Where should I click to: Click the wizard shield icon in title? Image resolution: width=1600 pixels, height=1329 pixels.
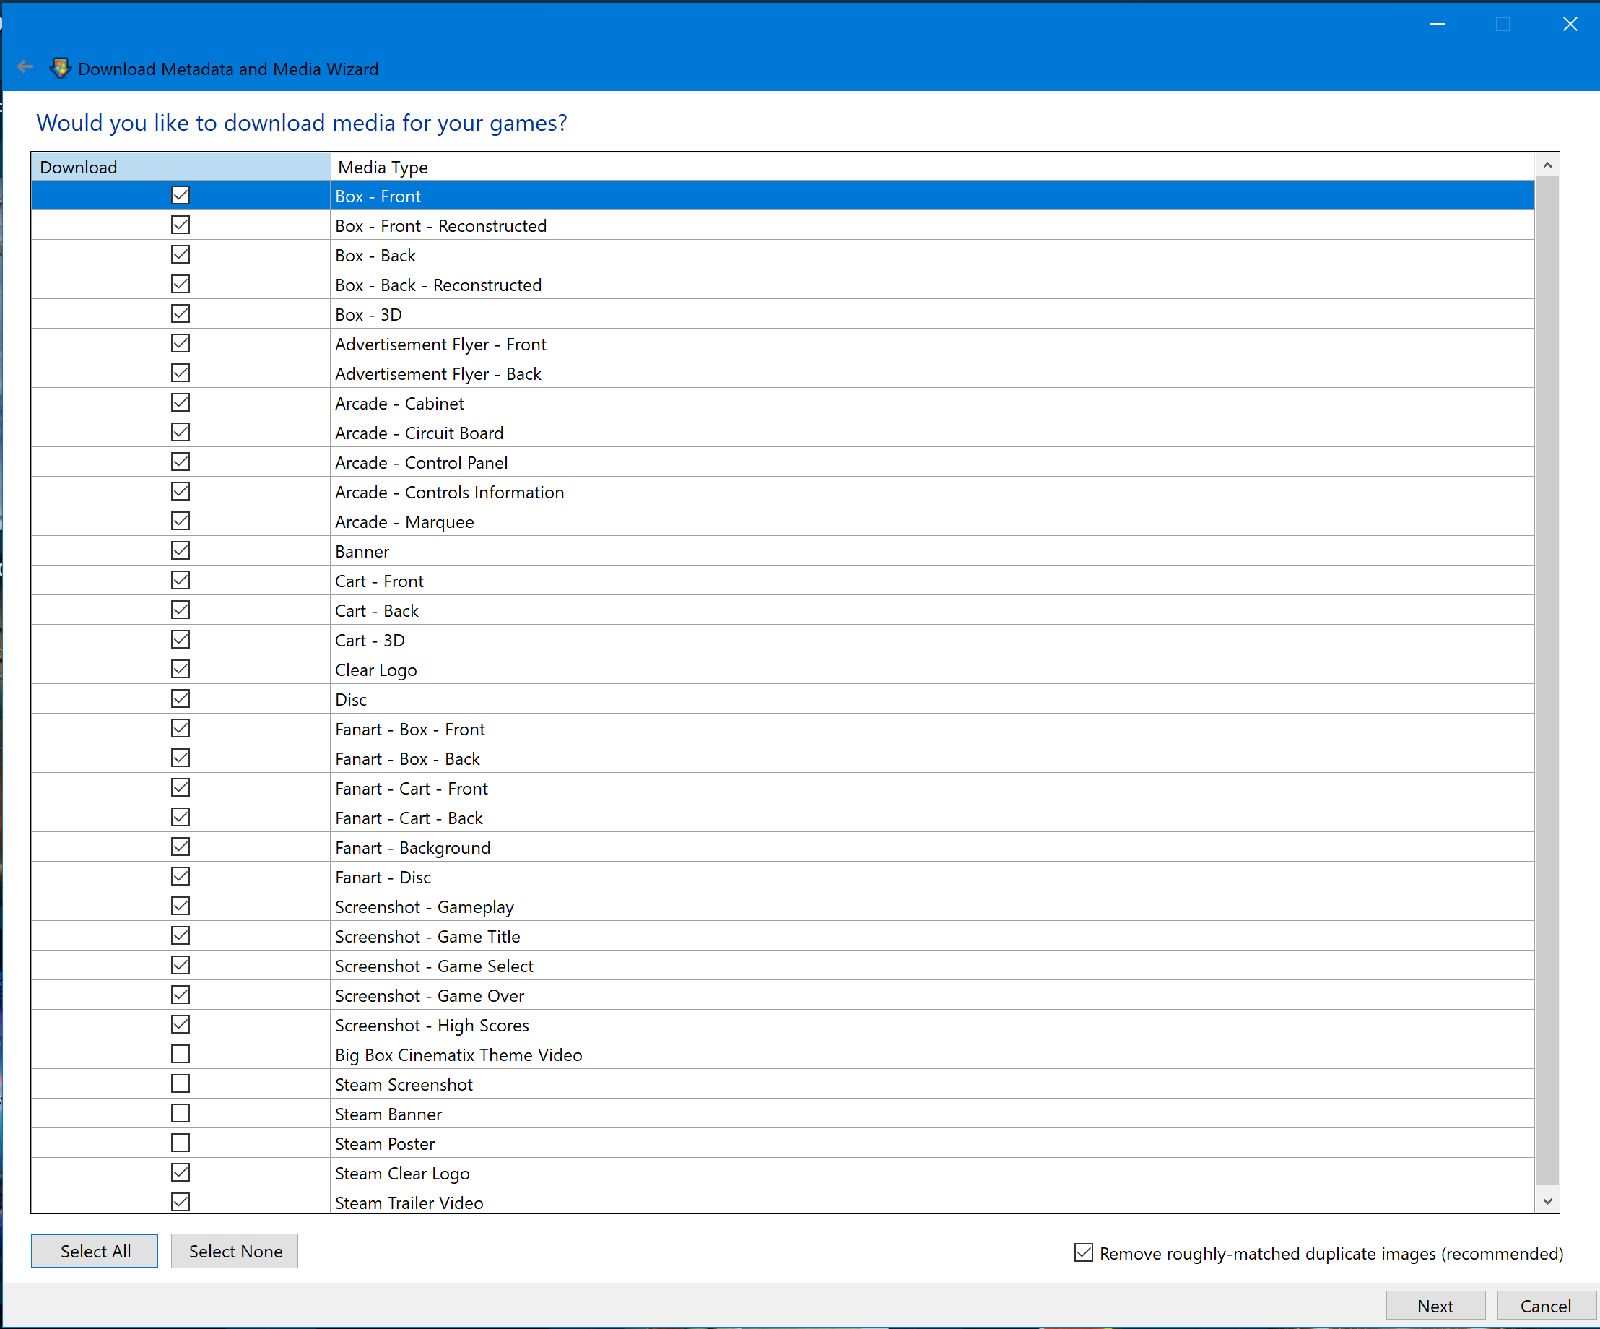pos(60,69)
